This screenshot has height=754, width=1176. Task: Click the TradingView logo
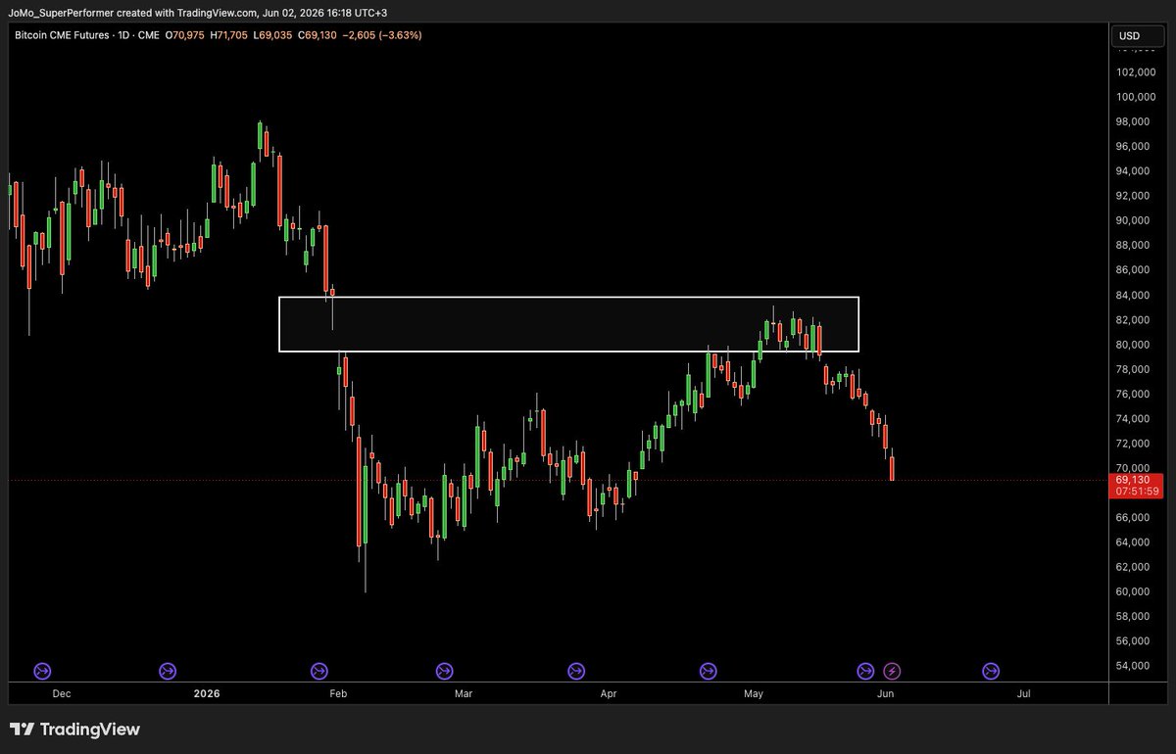point(75,730)
